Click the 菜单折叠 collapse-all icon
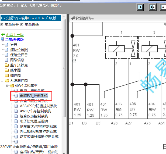The width and height of the screenshot is (166, 154). click(22, 25)
